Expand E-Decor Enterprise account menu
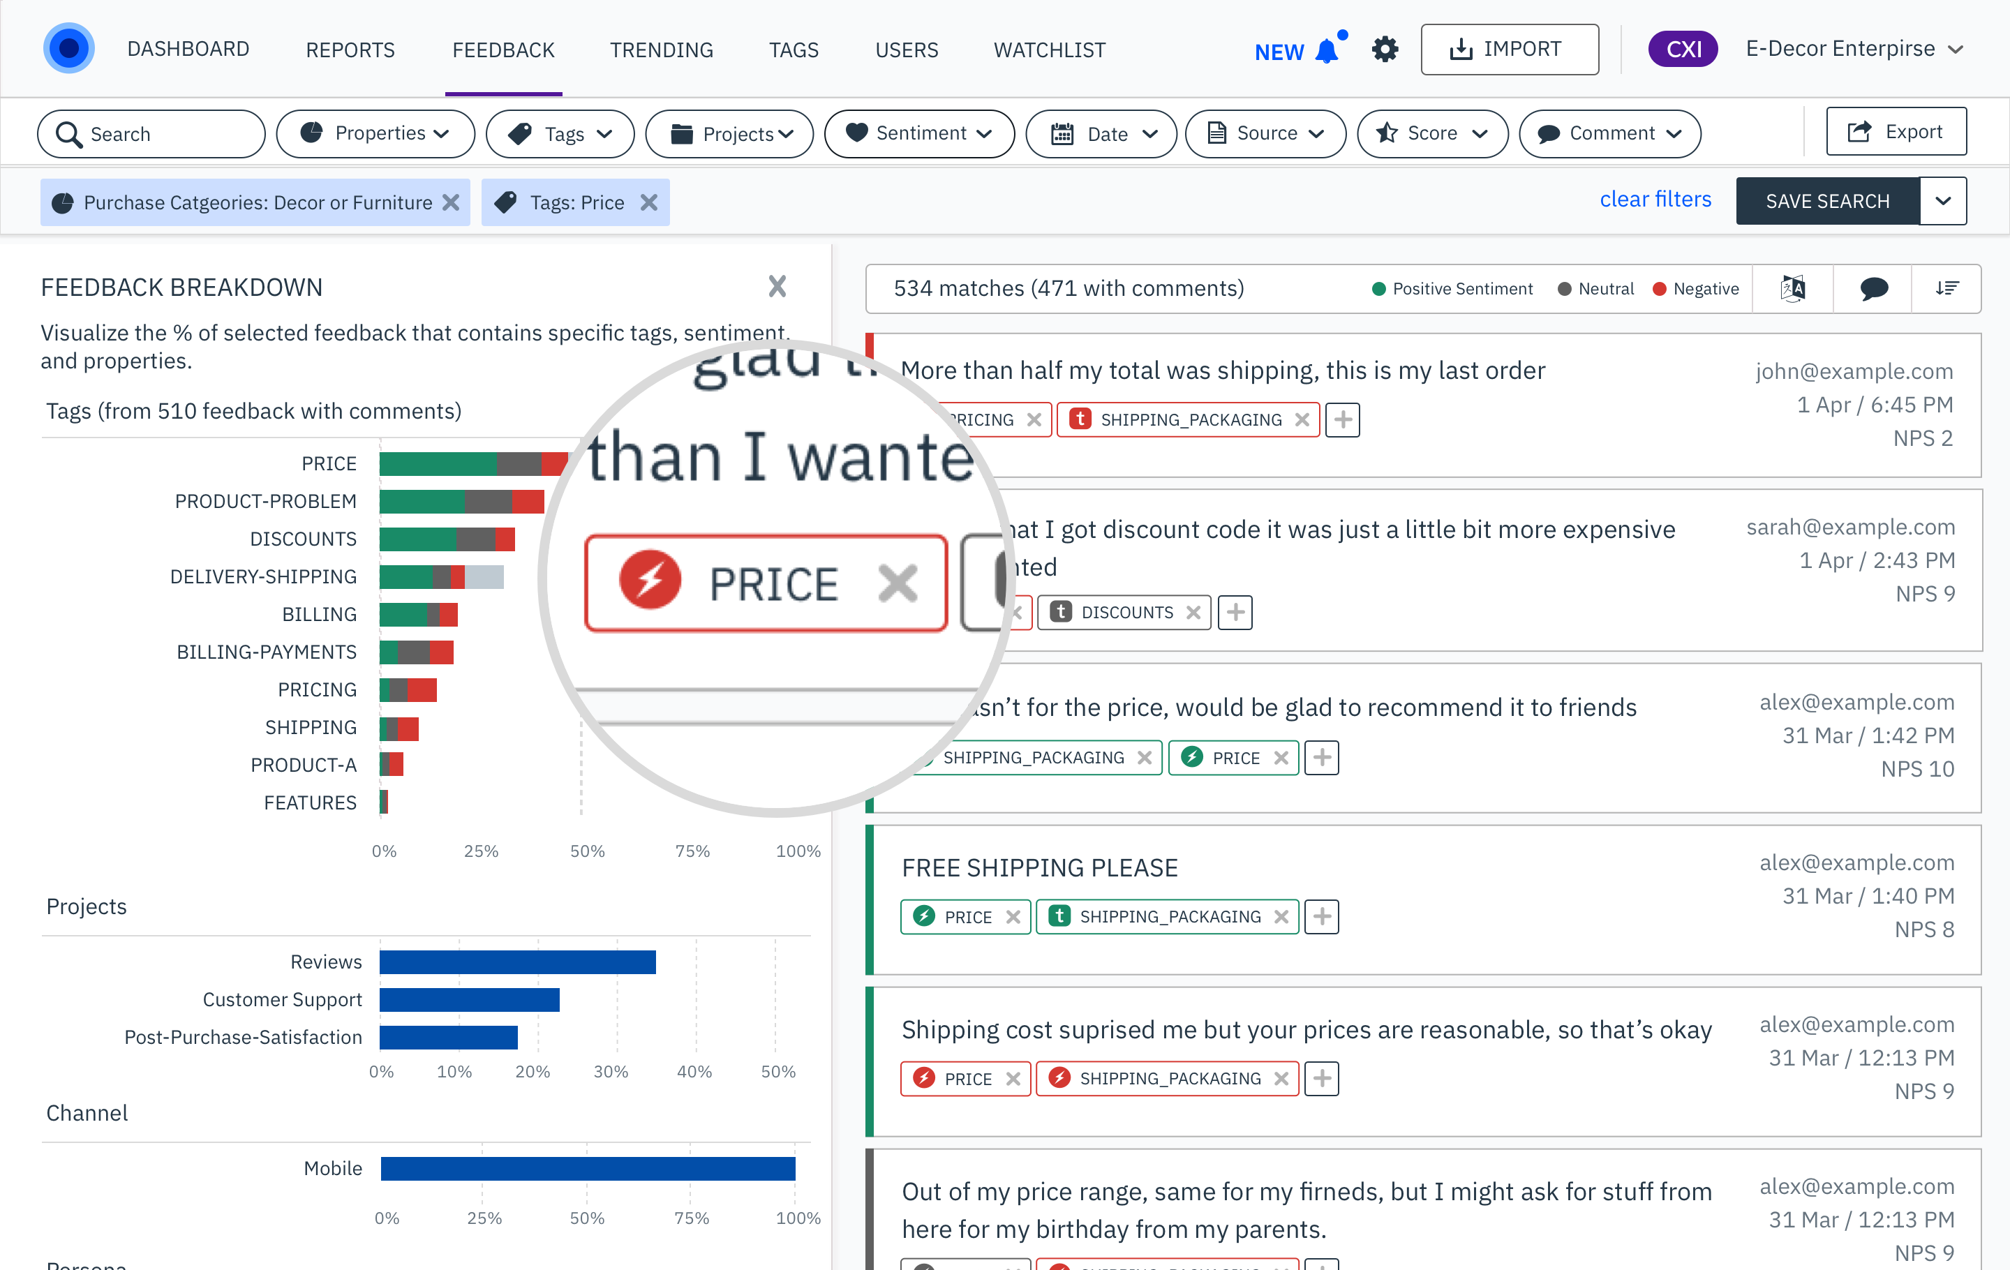This screenshot has height=1270, width=2010. coord(1854,50)
